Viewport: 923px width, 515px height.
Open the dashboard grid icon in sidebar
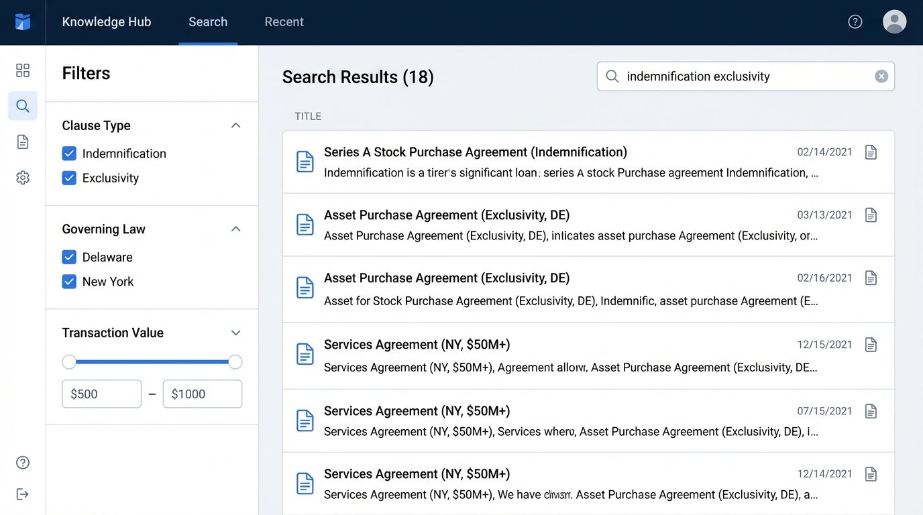point(22,70)
